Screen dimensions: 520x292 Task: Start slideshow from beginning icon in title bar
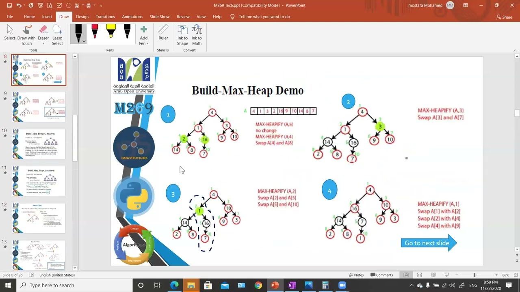coord(40,5)
